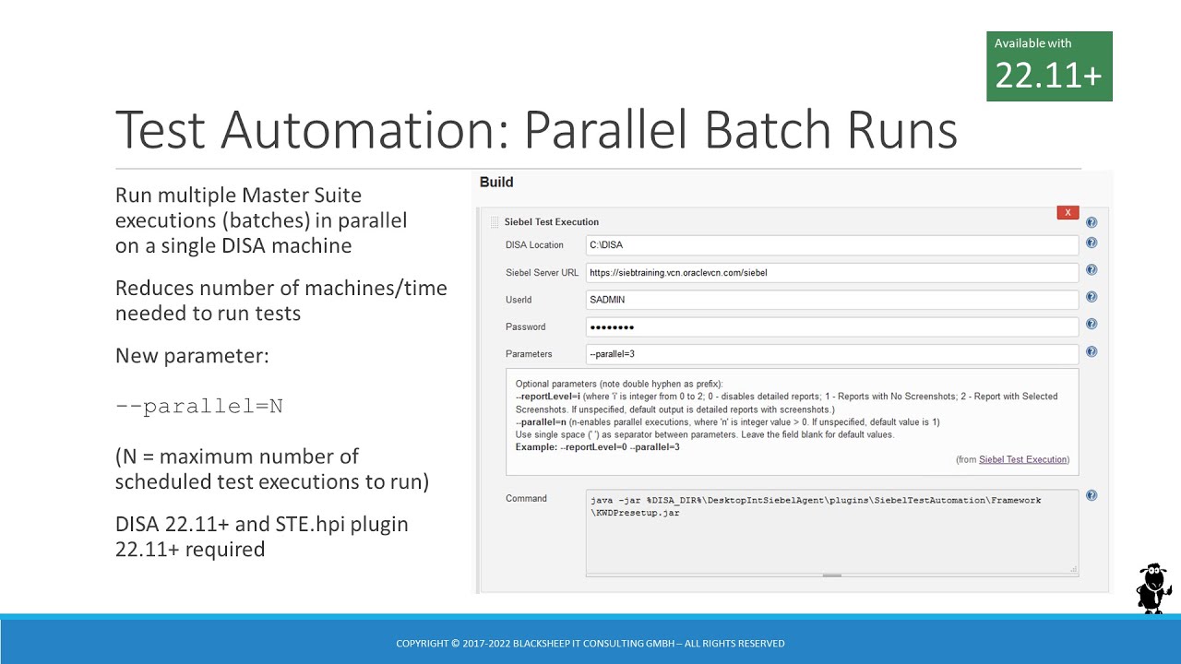The width and height of the screenshot is (1181, 664).
Task: Delete Siebel Test Execution step with red X
Action: click(x=1068, y=213)
